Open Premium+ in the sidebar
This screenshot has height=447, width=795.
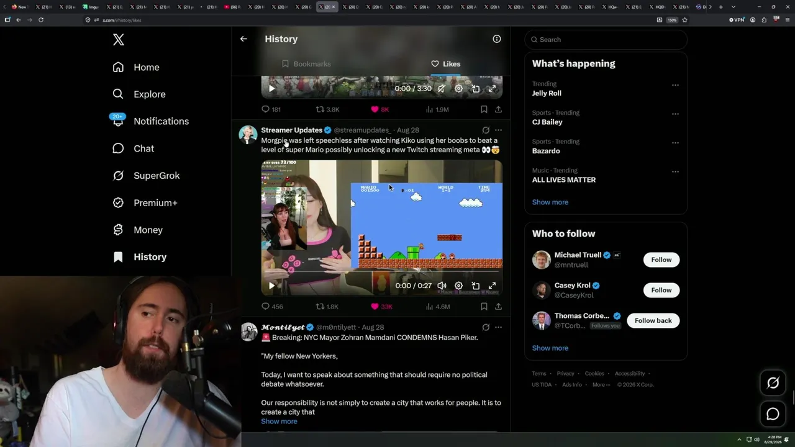145,203
